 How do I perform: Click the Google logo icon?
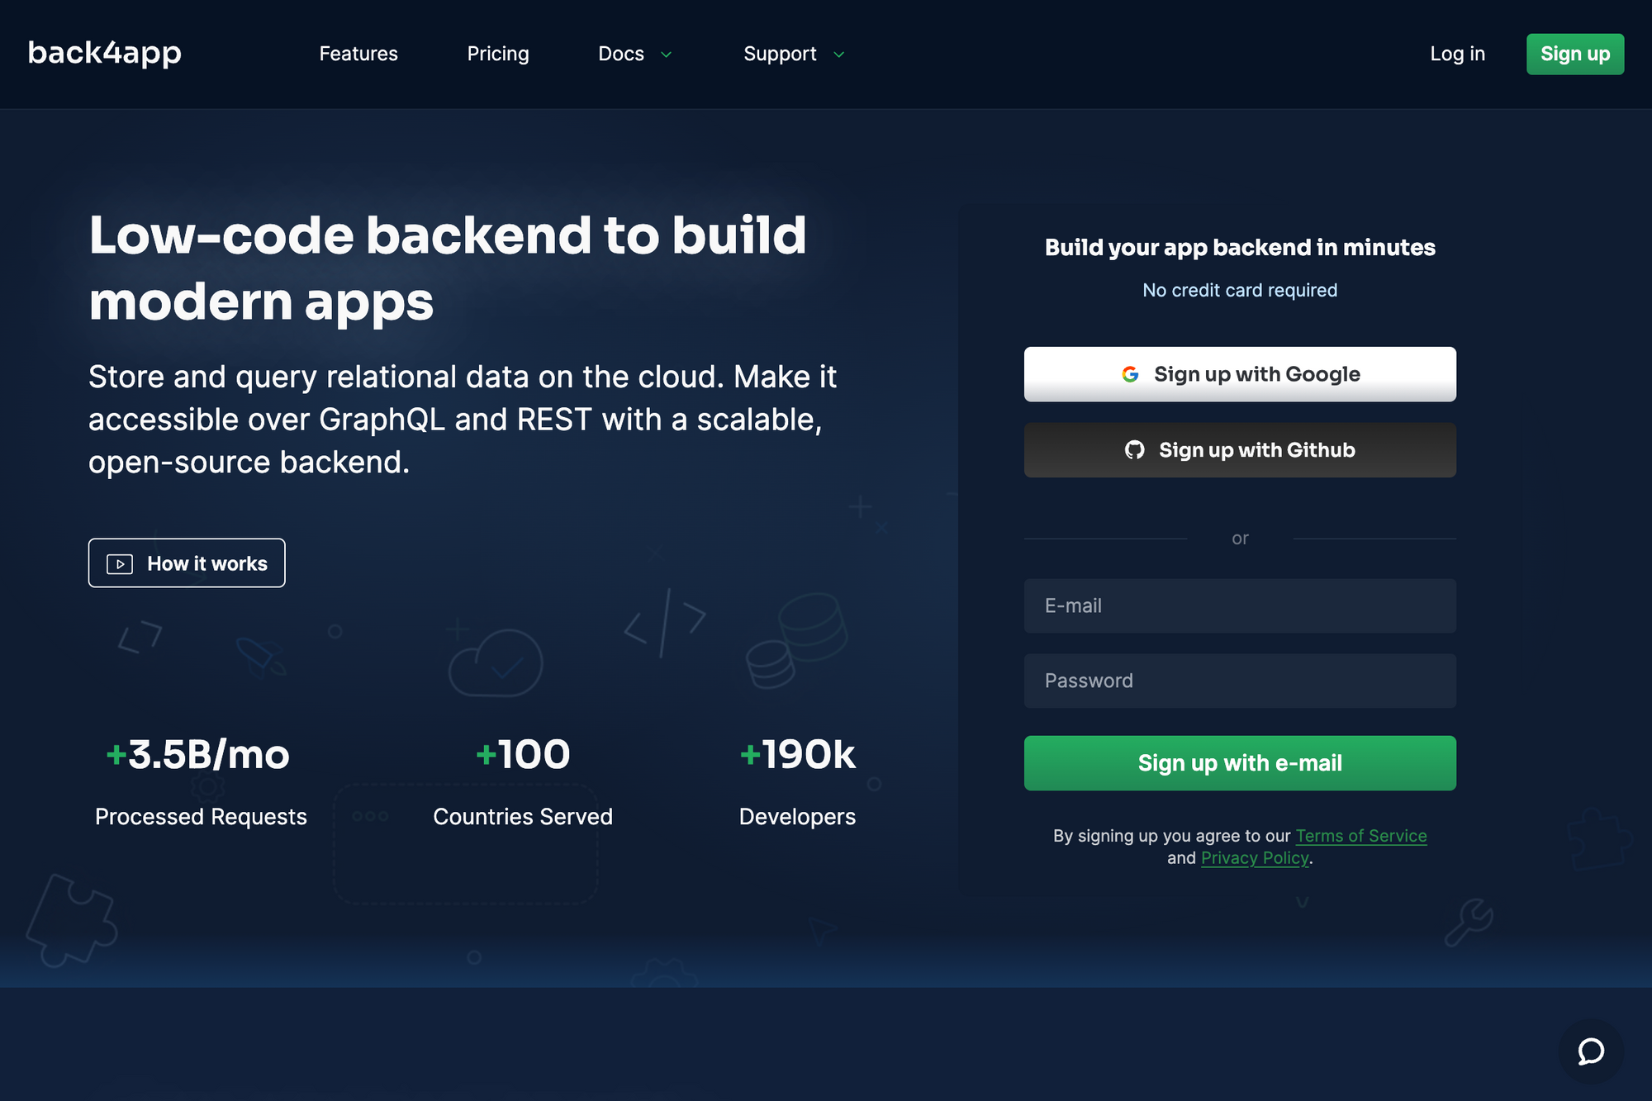click(1130, 374)
